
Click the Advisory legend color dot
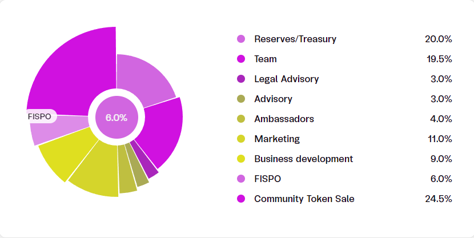[241, 99]
